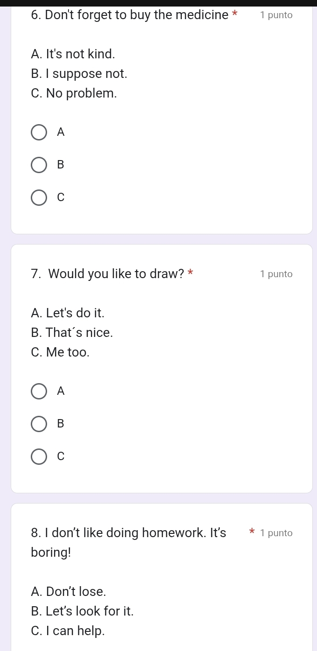317x651 pixels.
Task: Select radio option B for question 6
Action: [x=39, y=165]
